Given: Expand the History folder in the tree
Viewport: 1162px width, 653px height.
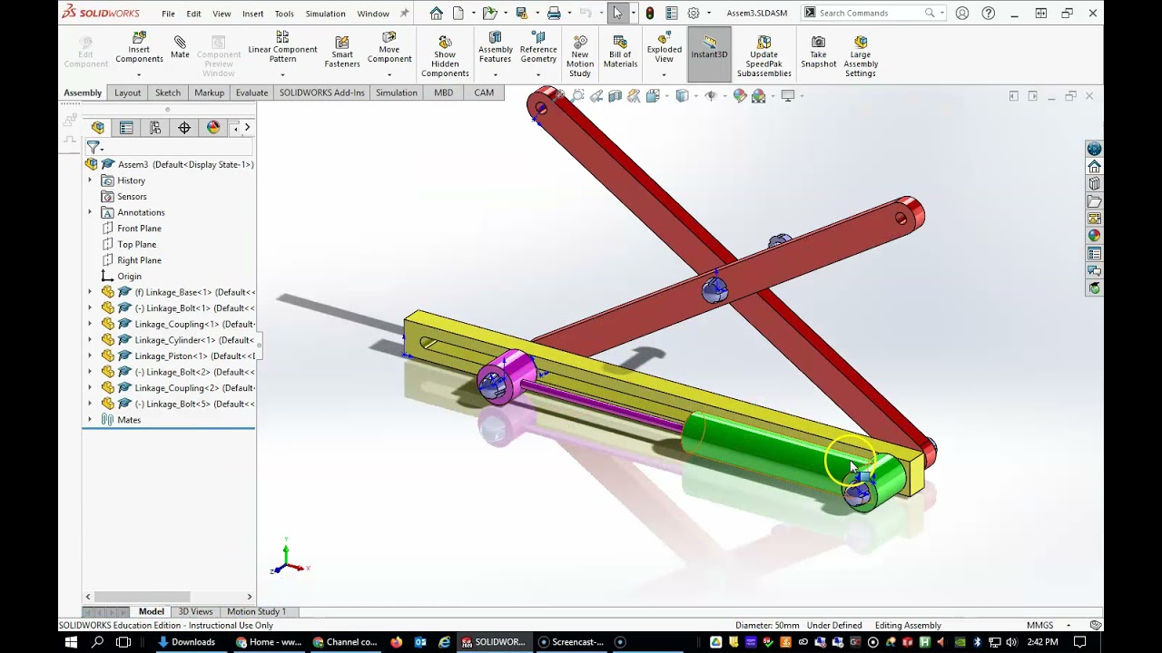Looking at the screenshot, I should pos(90,180).
